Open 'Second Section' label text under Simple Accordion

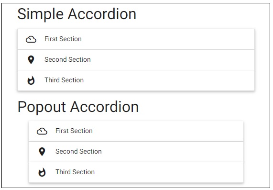click(67, 59)
